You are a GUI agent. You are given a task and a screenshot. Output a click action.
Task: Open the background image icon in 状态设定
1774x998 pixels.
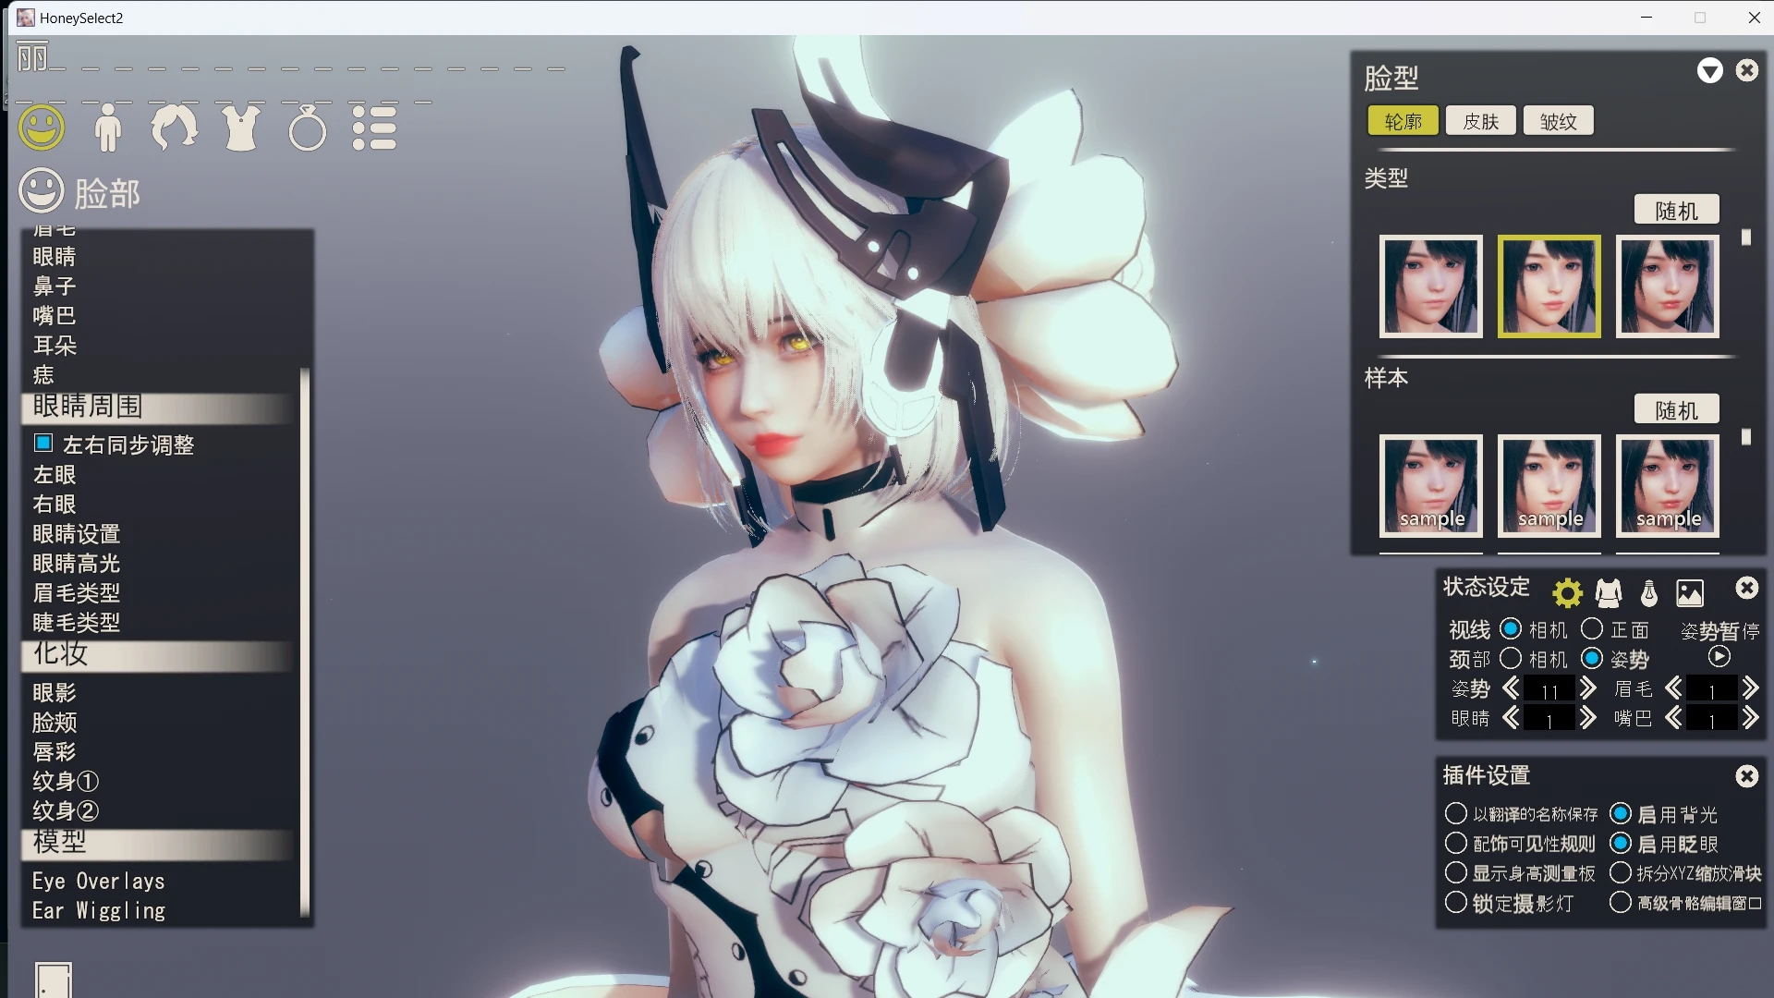(x=1690, y=592)
